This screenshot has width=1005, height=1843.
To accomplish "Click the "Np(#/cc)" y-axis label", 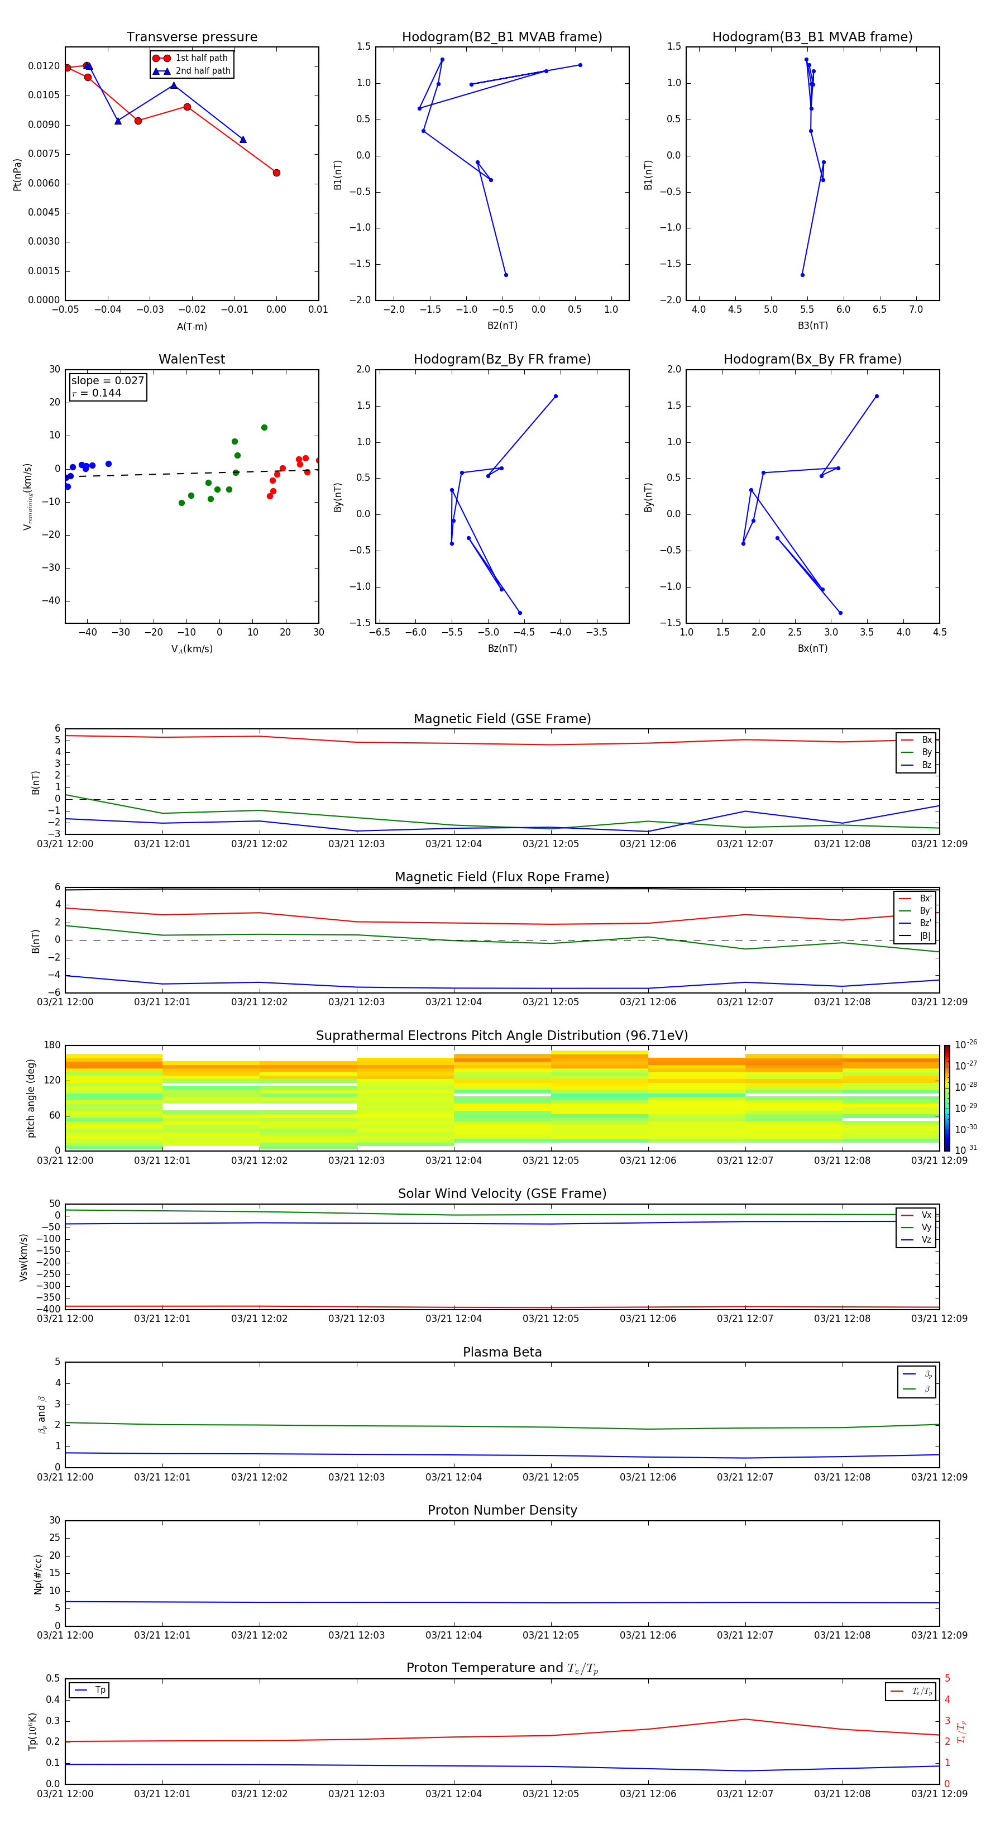I will (x=38, y=1573).
